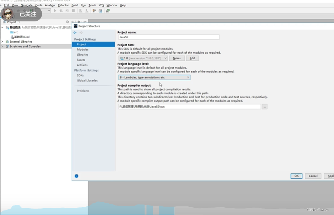The width and height of the screenshot is (334, 215).
Task: Expand the External Libraries node
Action: click(x=2, y=42)
